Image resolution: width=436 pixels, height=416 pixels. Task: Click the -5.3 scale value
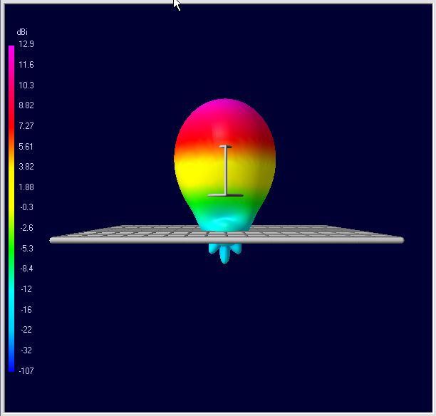tap(26, 249)
